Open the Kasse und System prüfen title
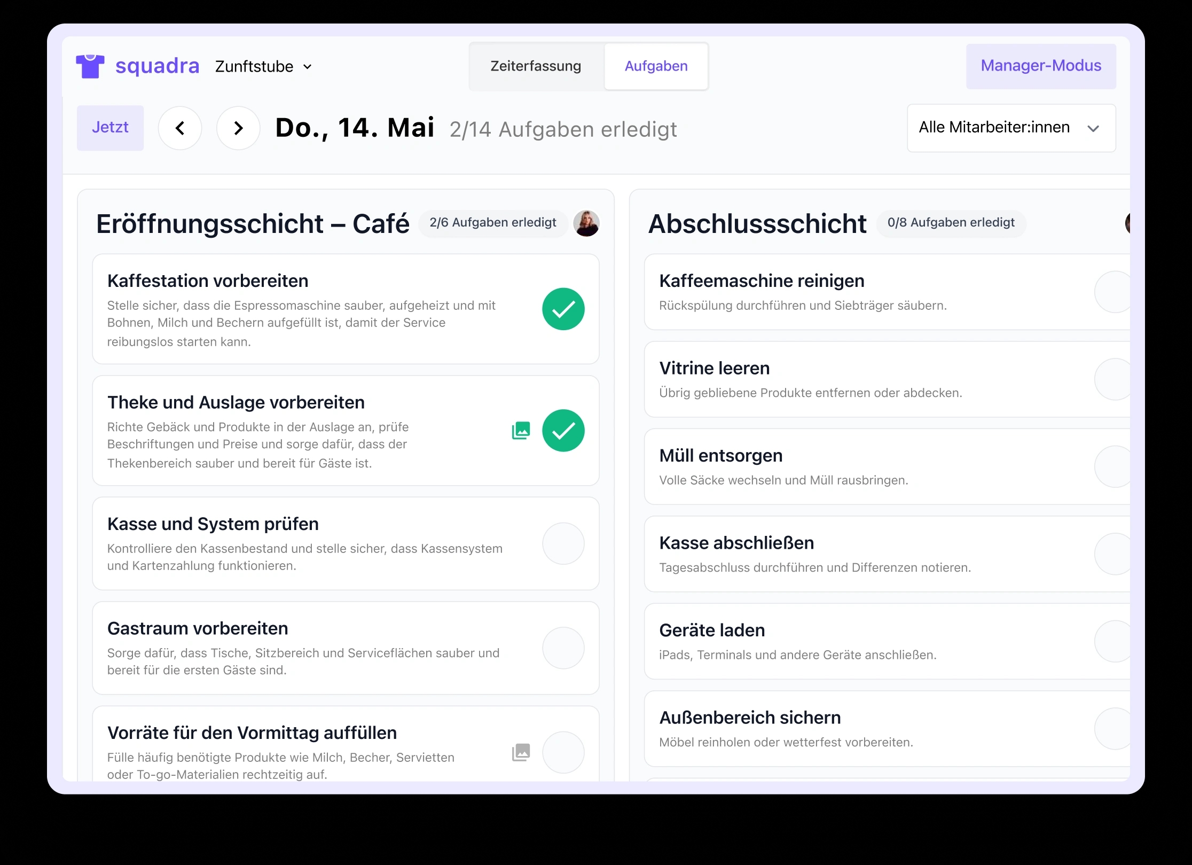This screenshot has width=1192, height=865. [213, 524]
